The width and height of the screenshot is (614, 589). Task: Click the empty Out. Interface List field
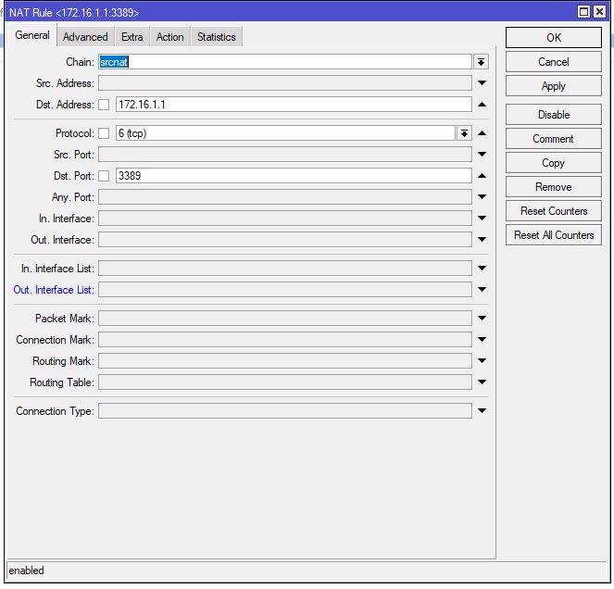pyautogui.click(x=285, y=290)
